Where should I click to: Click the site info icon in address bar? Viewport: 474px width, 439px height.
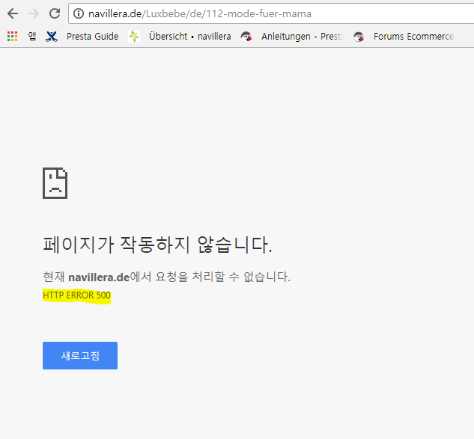[x=79, y=13]
